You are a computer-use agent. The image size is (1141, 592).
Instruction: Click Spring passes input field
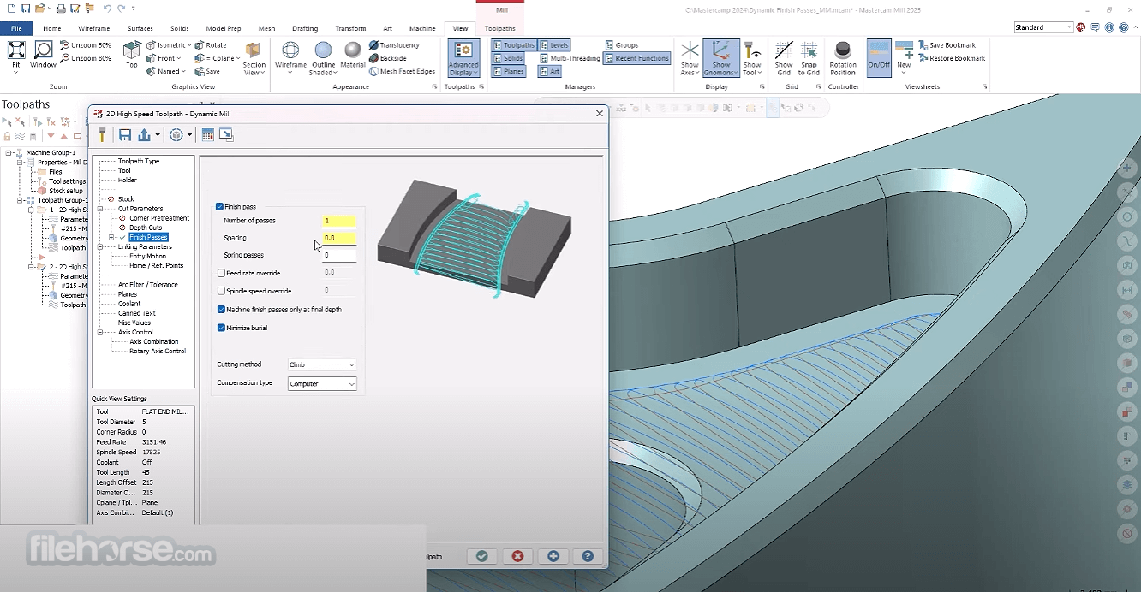point(339,255)
